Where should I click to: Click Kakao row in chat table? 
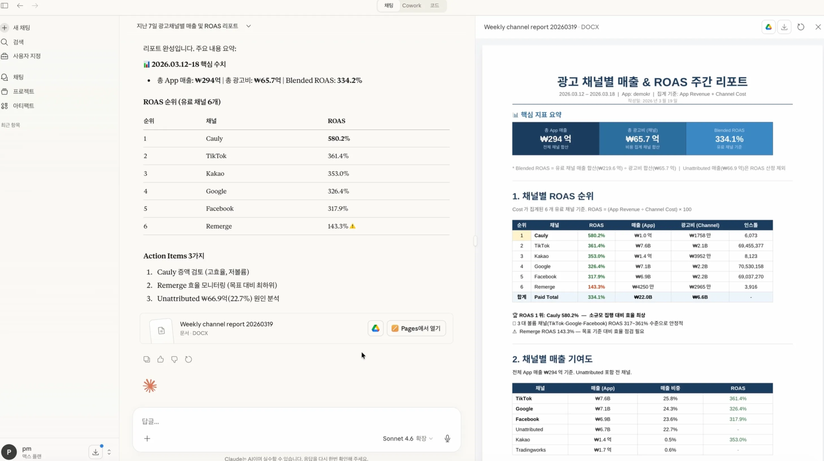[296, 174]
